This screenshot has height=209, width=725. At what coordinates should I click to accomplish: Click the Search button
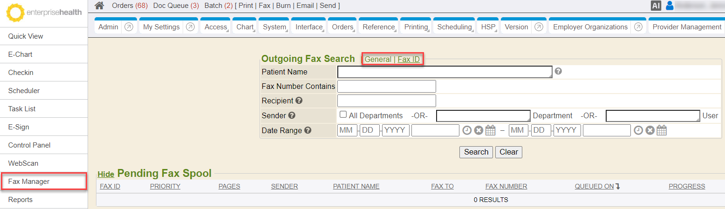476,152
